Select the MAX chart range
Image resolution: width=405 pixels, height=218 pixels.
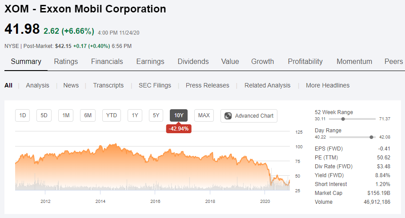point(204,115)
